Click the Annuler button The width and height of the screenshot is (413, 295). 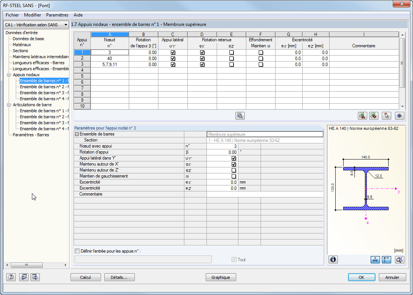(392, 277)
